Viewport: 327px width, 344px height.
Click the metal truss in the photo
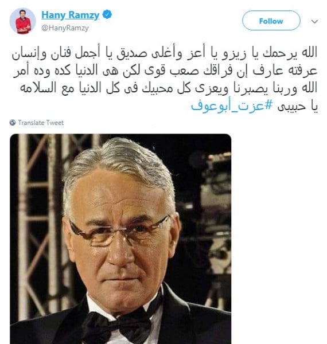point(37,220)
